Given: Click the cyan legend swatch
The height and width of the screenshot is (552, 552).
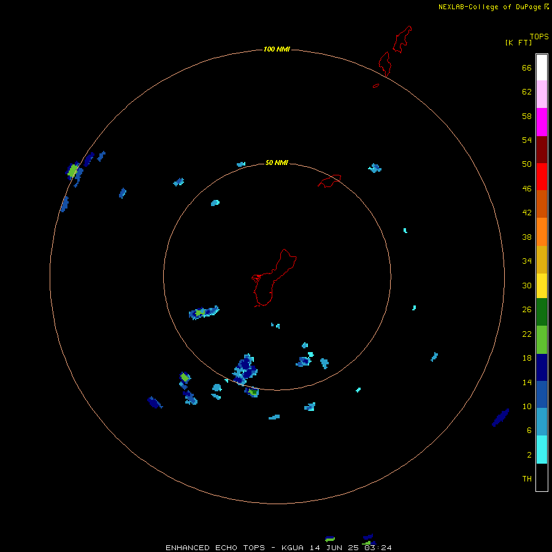Looking at the screenshot, I should point(542,450).
